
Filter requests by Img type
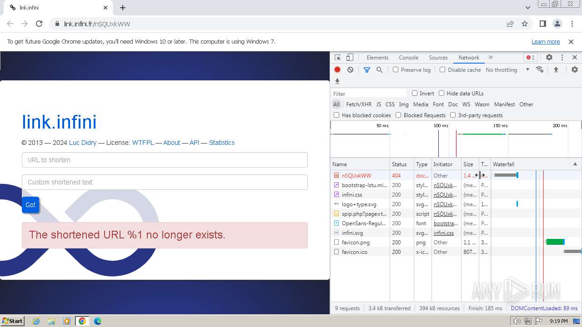[x=404, y=104]
